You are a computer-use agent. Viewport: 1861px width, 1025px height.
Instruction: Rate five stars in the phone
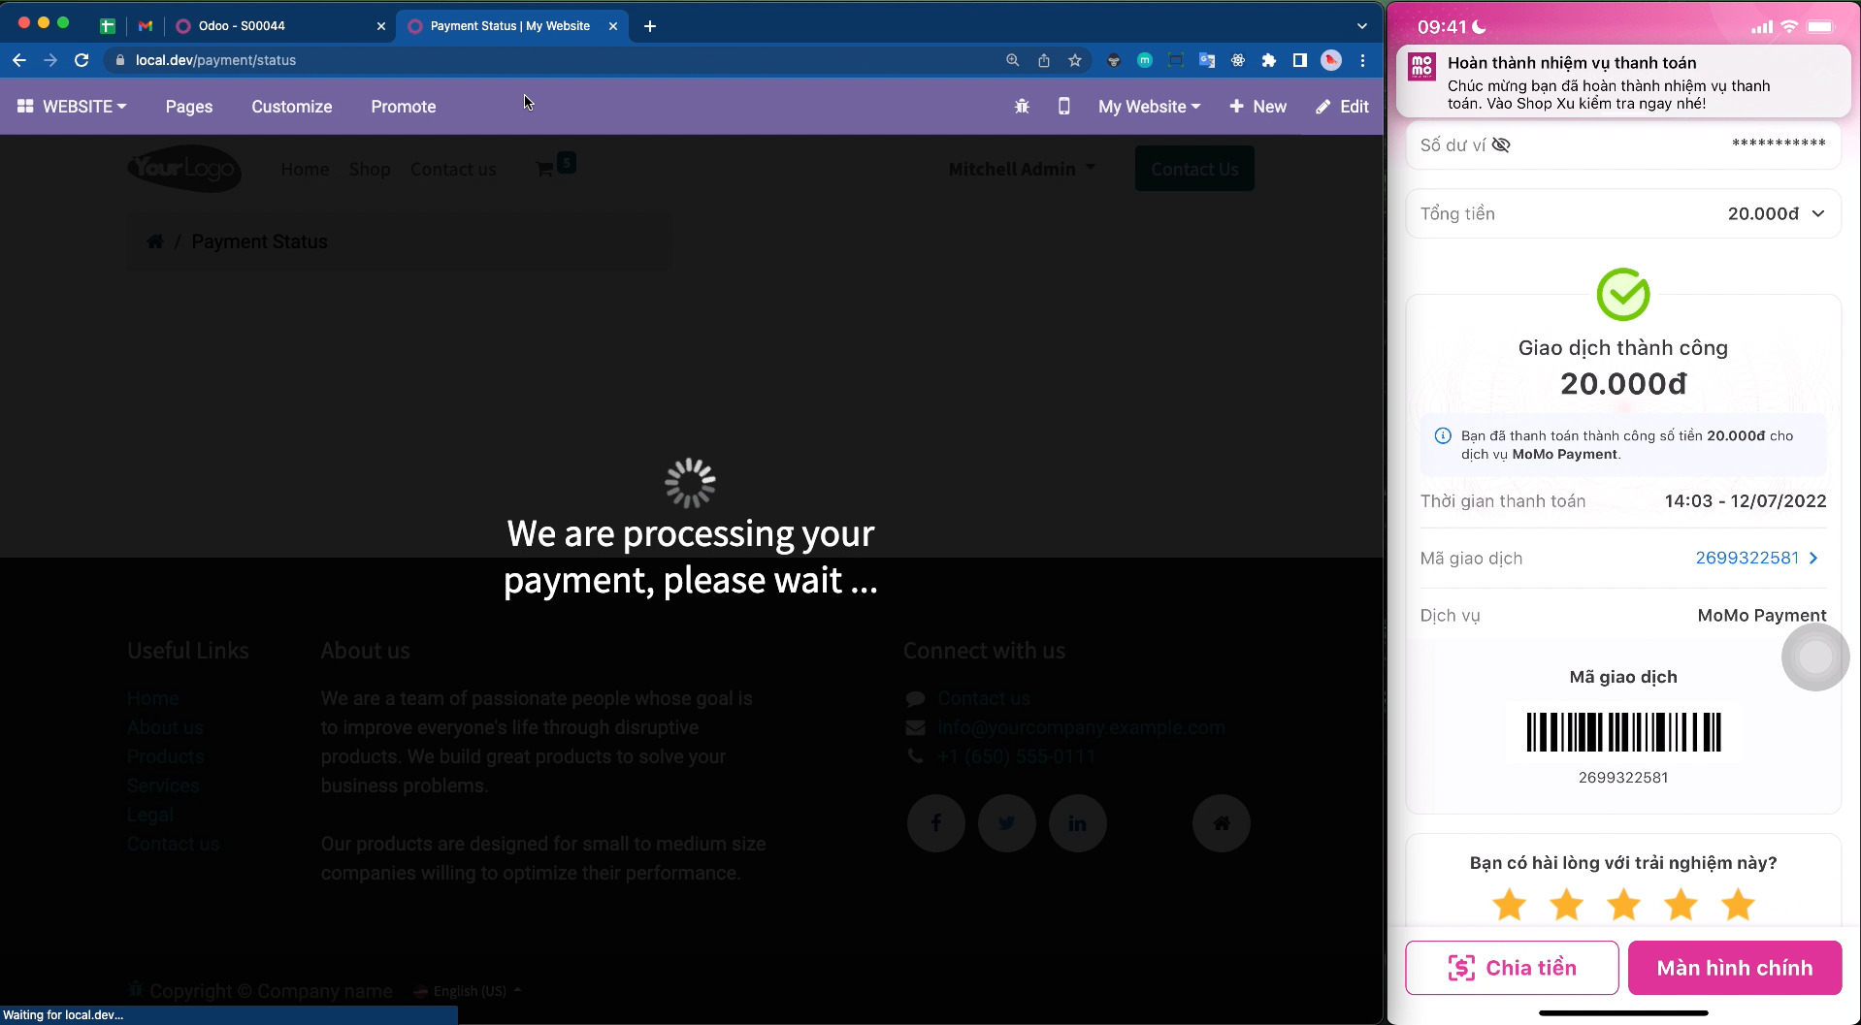click(1738, 905)
